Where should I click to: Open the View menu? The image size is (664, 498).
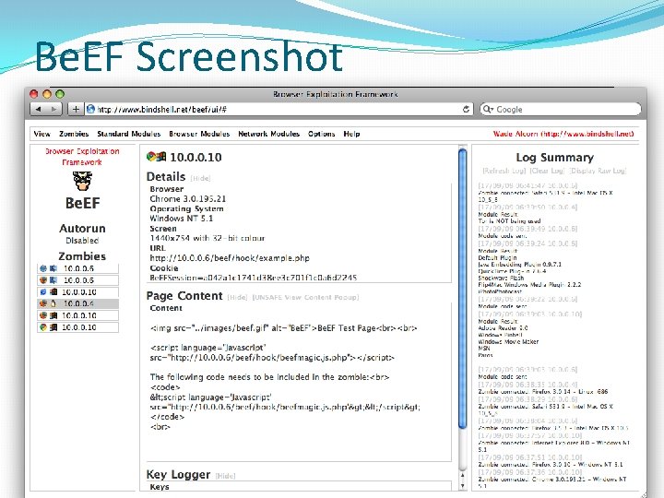(x=41, y=134)
